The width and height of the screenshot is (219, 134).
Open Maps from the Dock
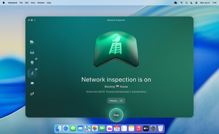87,128
